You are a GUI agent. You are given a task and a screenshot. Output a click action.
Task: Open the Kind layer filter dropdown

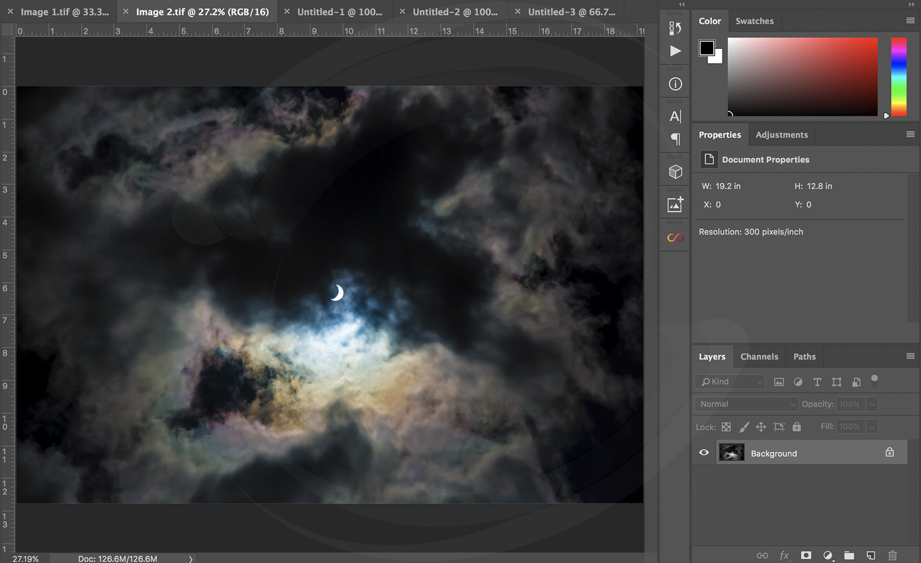730,381
